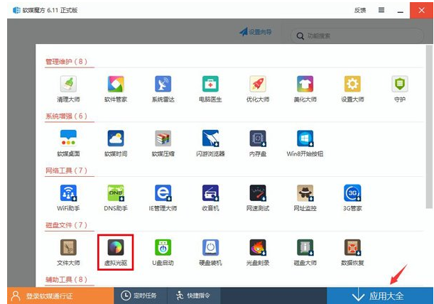Viewport: 434px width, 304px height.
Task: Open 清理大师 cleaner tool
Action: tap(68, 89)
